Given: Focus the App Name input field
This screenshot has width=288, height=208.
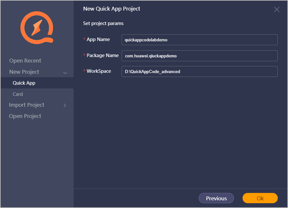Looking at the screenshot, I should pos(200,40).
